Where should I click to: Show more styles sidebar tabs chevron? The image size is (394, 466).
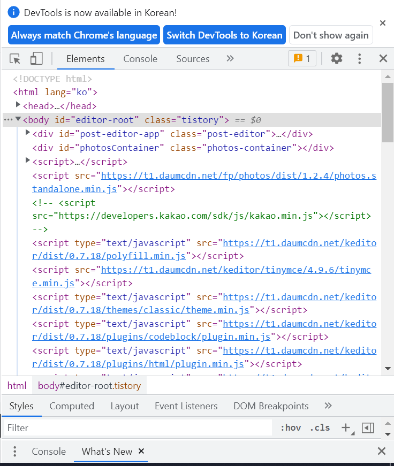point(328,406)
